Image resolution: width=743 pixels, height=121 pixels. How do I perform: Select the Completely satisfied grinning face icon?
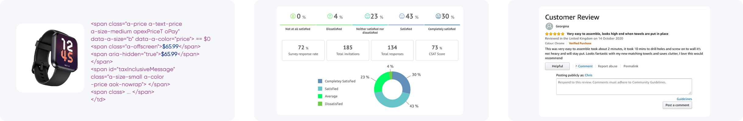[438, 16]
